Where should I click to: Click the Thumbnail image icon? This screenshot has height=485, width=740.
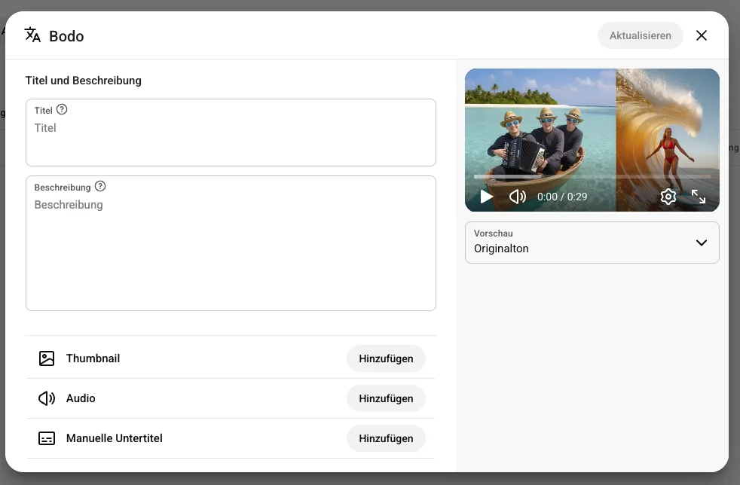coord(47,358)
